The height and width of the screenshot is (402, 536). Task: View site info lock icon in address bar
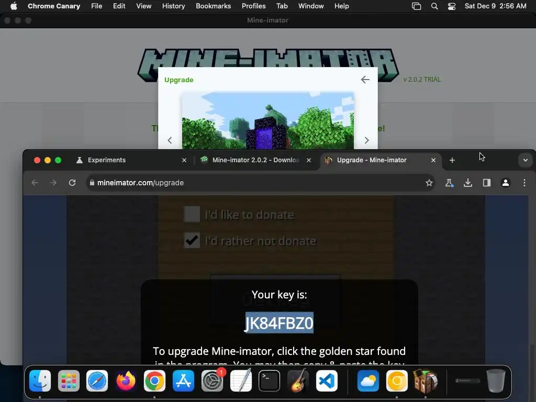coord(92,183)
